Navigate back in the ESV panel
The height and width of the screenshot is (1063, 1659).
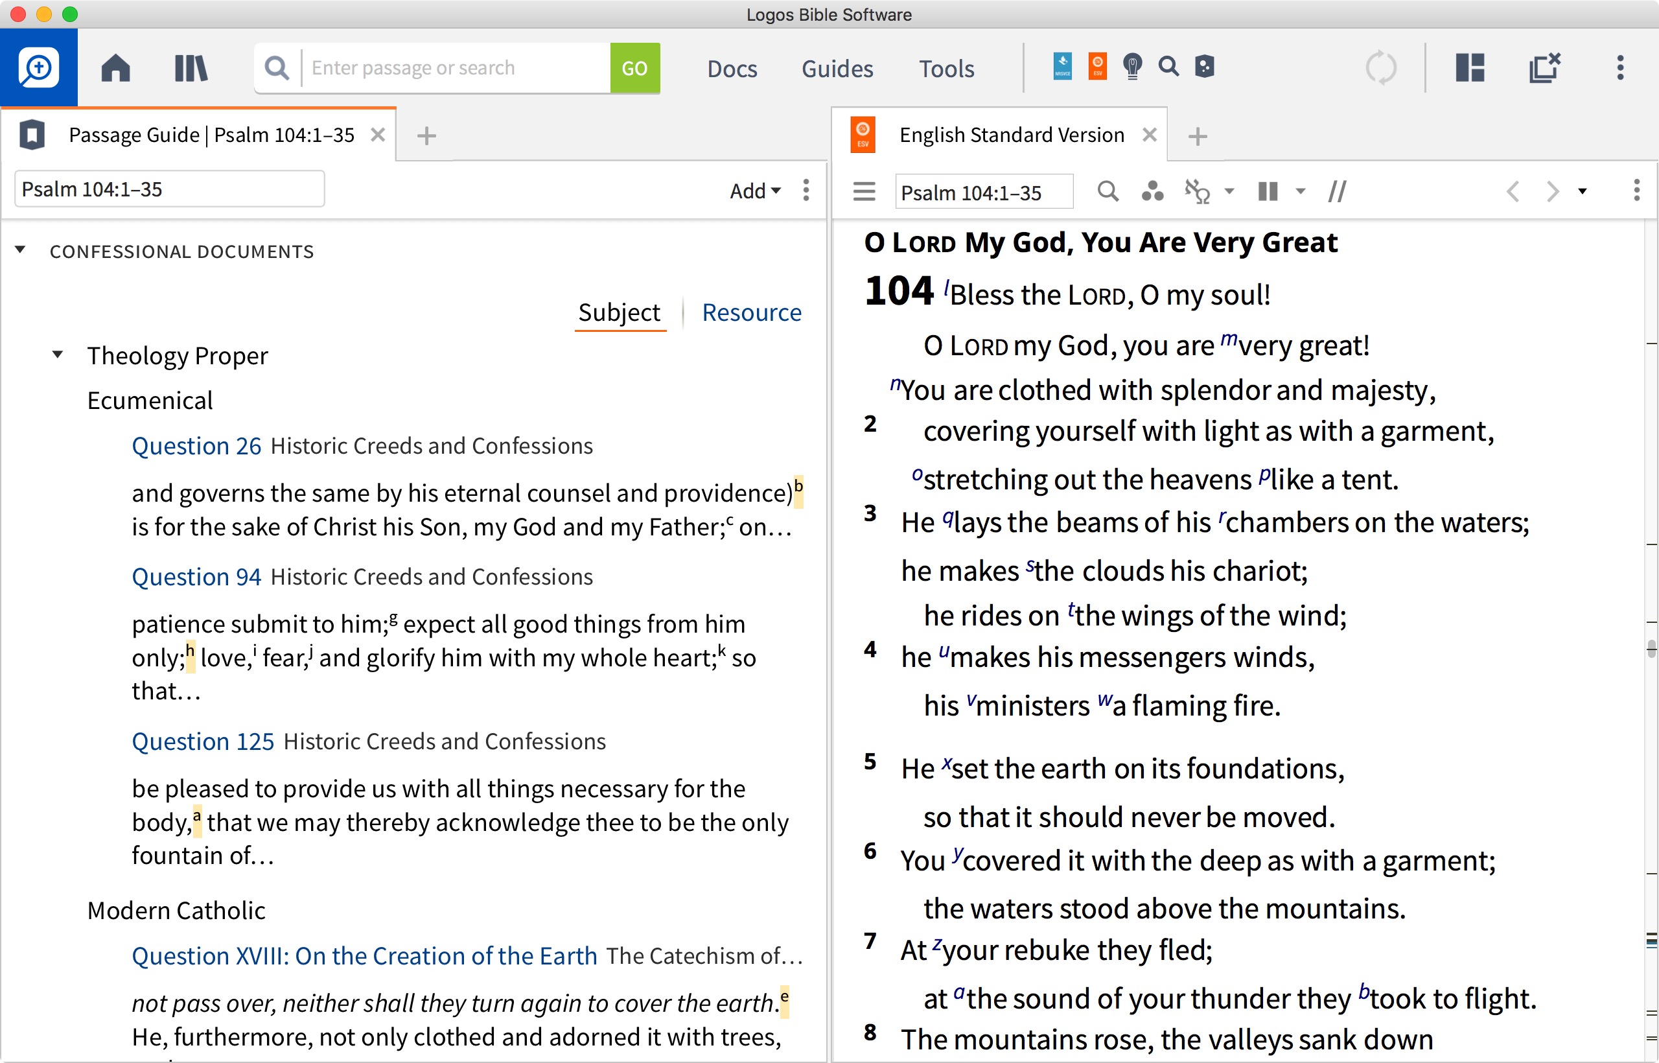(1513, 191)
